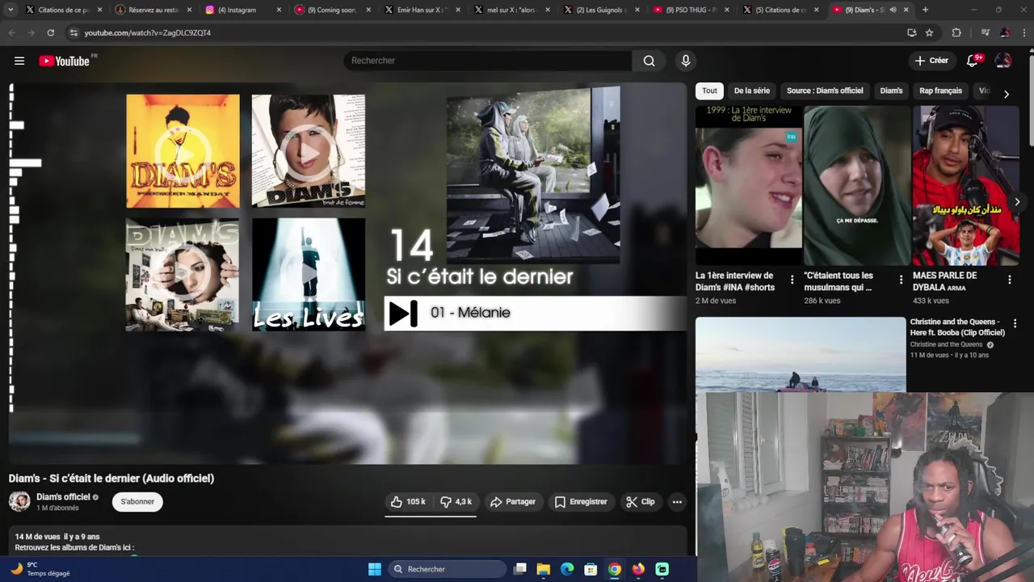The image size is (1034, 582).
Task: Open options for MAES PARLE DE DYBALA
Action: pos(1009,280)
